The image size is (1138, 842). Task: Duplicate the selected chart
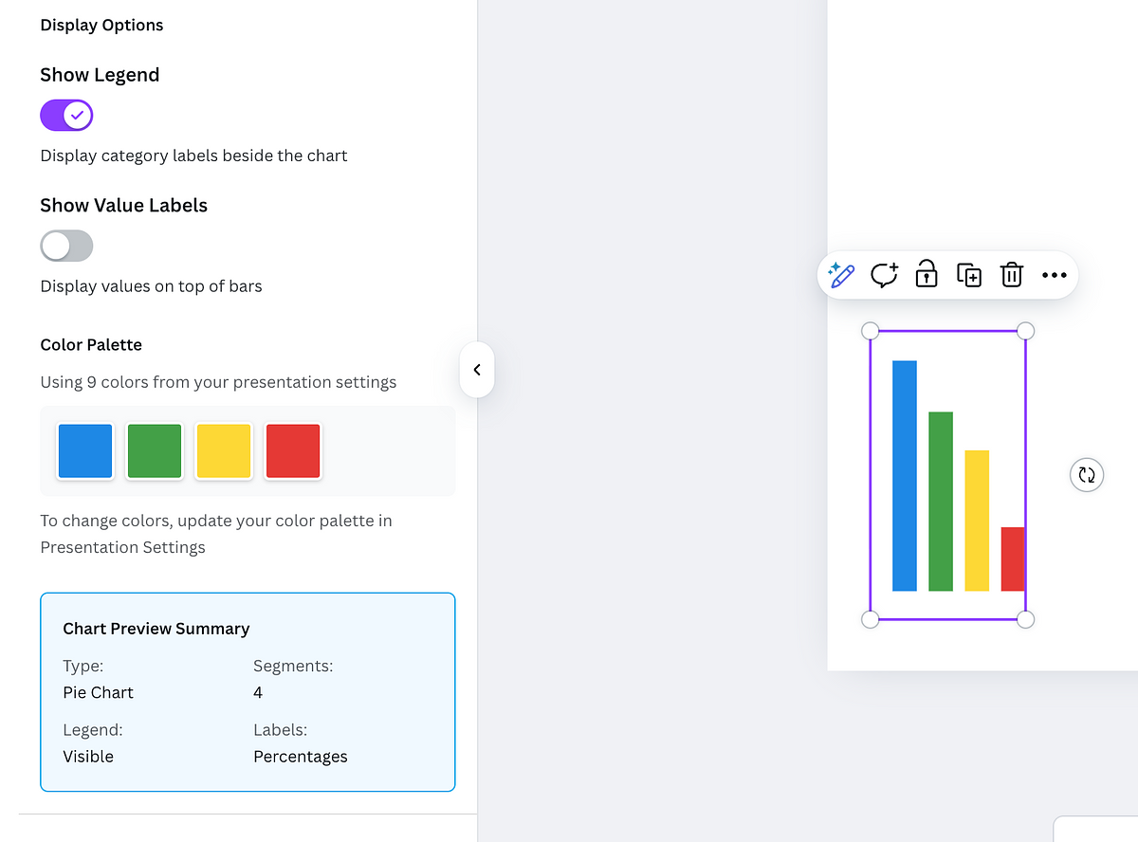(x=969, y=275)
